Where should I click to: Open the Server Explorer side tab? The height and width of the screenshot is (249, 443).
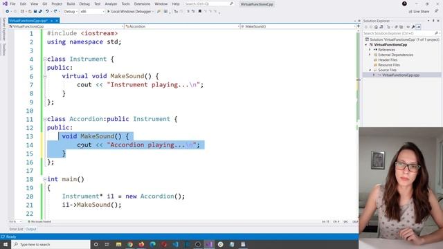3,29
